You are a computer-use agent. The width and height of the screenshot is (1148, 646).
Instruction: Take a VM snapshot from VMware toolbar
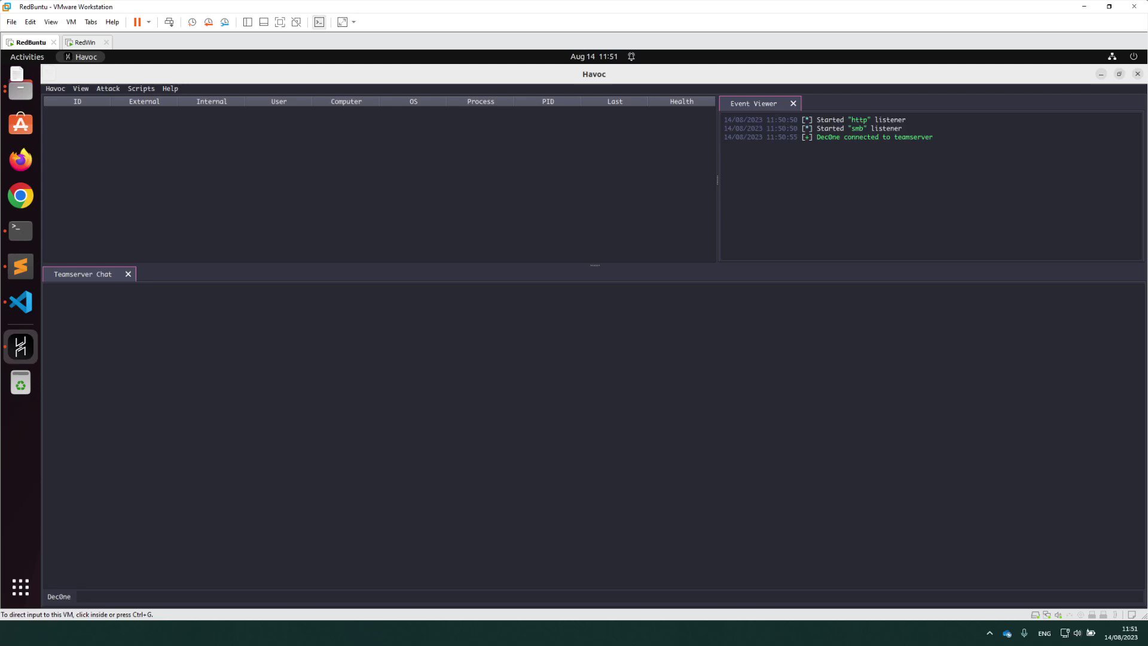[192, 22]
